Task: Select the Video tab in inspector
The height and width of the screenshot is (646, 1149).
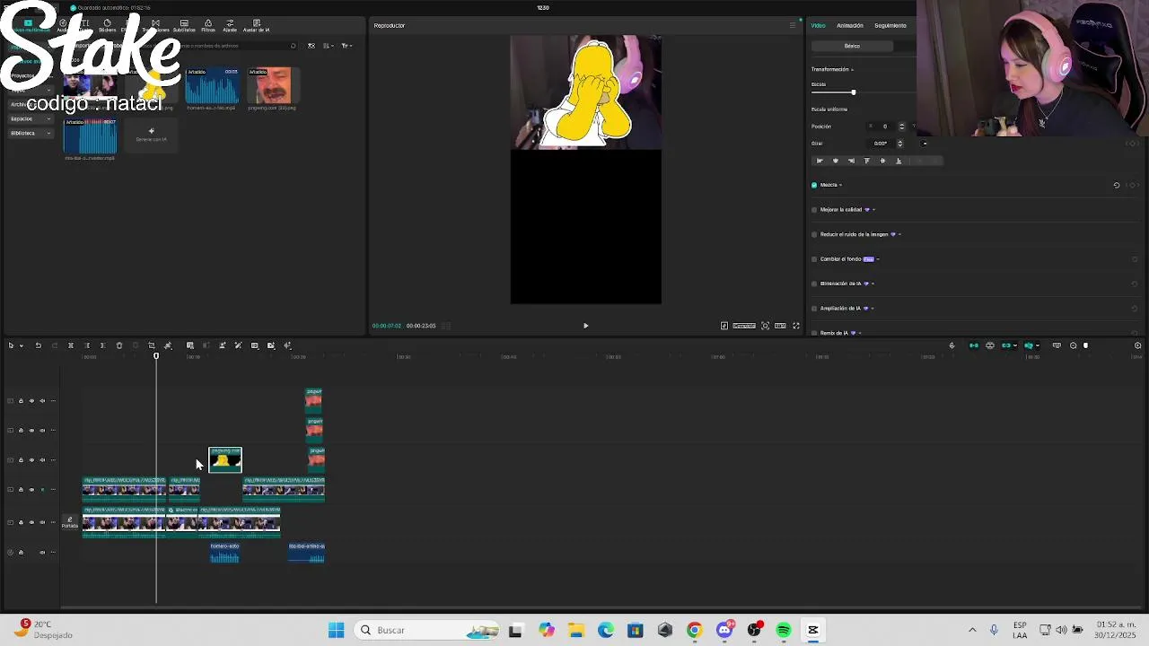Action: click(819, 25)
